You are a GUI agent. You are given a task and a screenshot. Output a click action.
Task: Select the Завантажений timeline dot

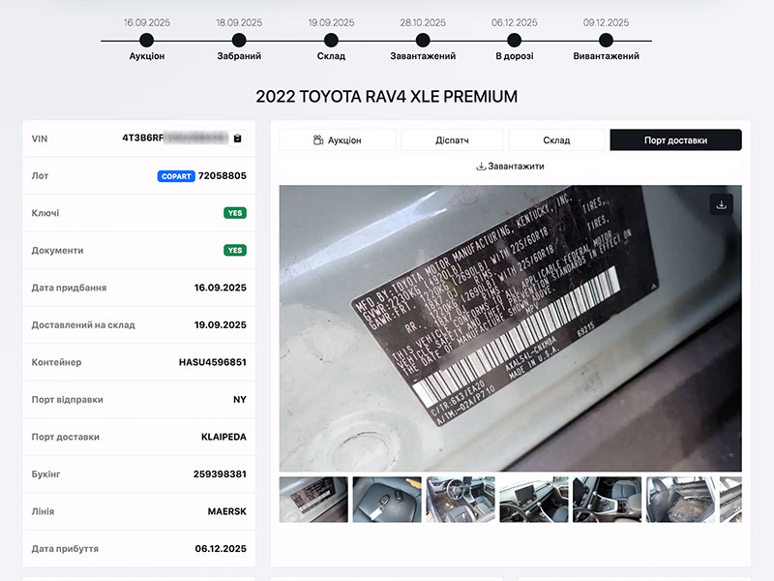click(x=423, y=41)
